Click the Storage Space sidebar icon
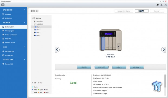This screenshot has width=168, height=98. pyautogui.click(x=3, y=31)
